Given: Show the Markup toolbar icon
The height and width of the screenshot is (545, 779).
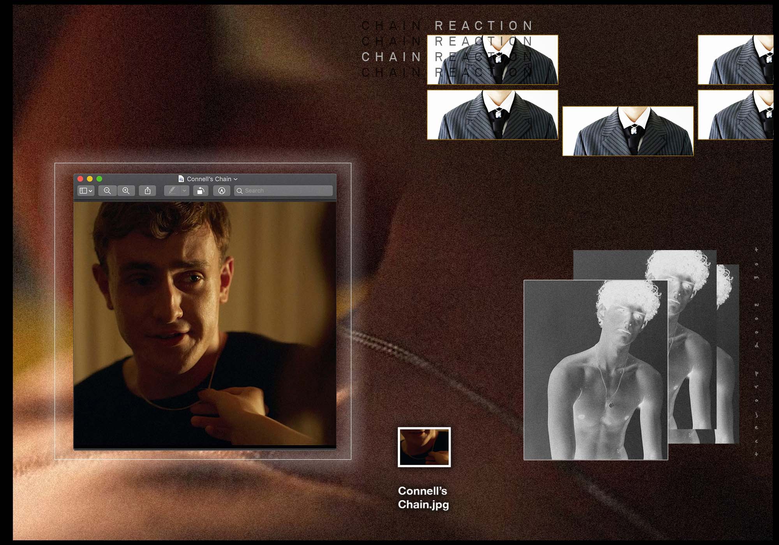Looking at the screenshot, I should coord(222,190).
